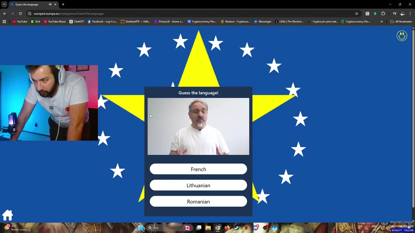The width and height of the screenshot is (415, 233).
Task: Open the Chrome profile avatar
Action: pyautogui.click(x=402, y=14)
